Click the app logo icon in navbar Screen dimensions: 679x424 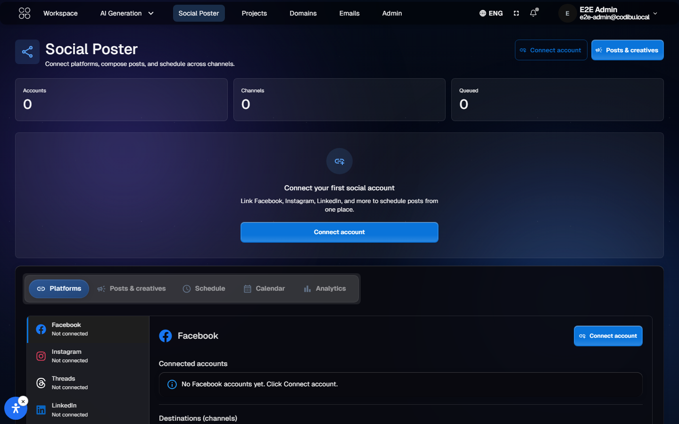click(25, 13)
